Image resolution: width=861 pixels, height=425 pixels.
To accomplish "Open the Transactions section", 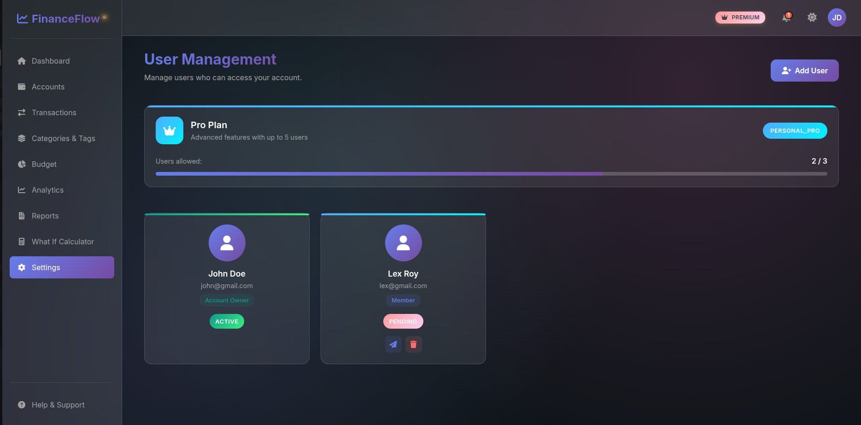I will coord(54,112).
